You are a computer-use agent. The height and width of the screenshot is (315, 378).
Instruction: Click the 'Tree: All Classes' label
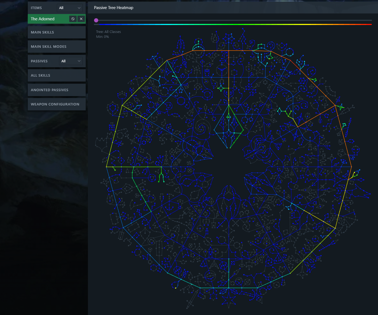[x=108, y=32]
